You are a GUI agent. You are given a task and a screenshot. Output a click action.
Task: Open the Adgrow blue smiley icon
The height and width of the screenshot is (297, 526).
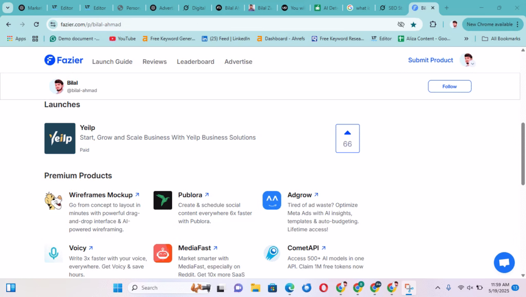pyautogui.click(x=272, y=200)
